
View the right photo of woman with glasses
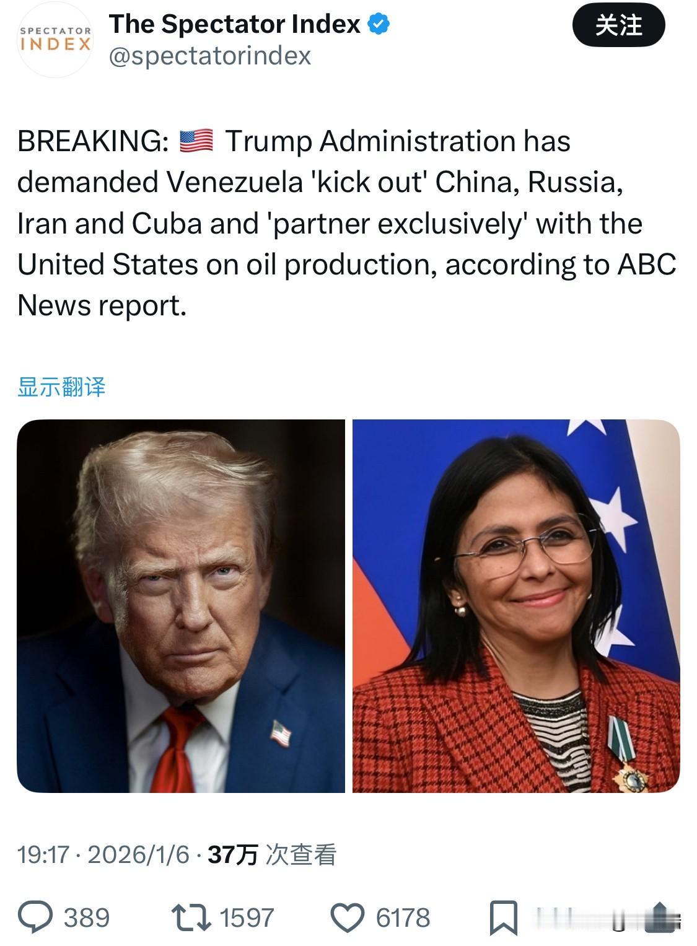click(x=516, y=606)
